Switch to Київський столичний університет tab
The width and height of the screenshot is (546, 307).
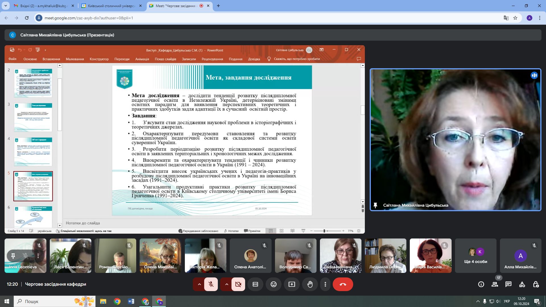pos(111,6)
